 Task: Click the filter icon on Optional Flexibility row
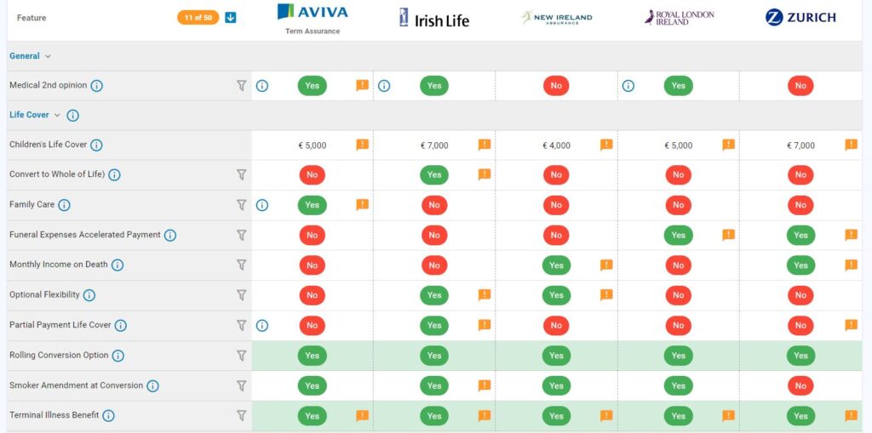coord(241,295)
